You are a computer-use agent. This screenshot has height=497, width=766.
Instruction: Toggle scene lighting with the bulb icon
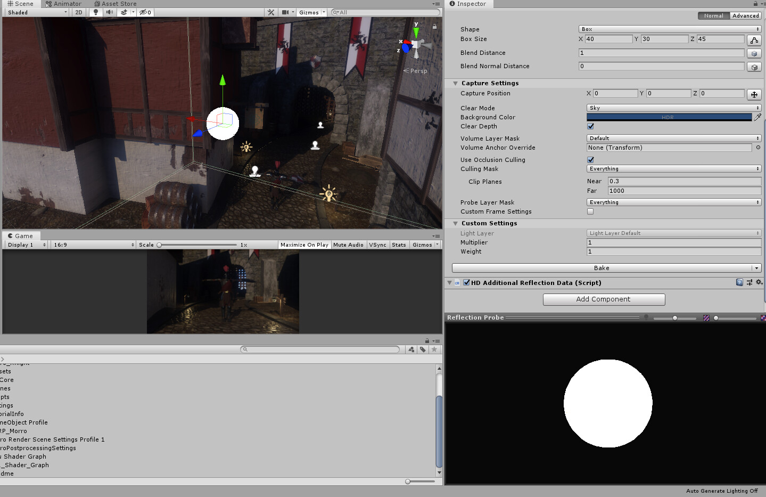coord(96,12)
